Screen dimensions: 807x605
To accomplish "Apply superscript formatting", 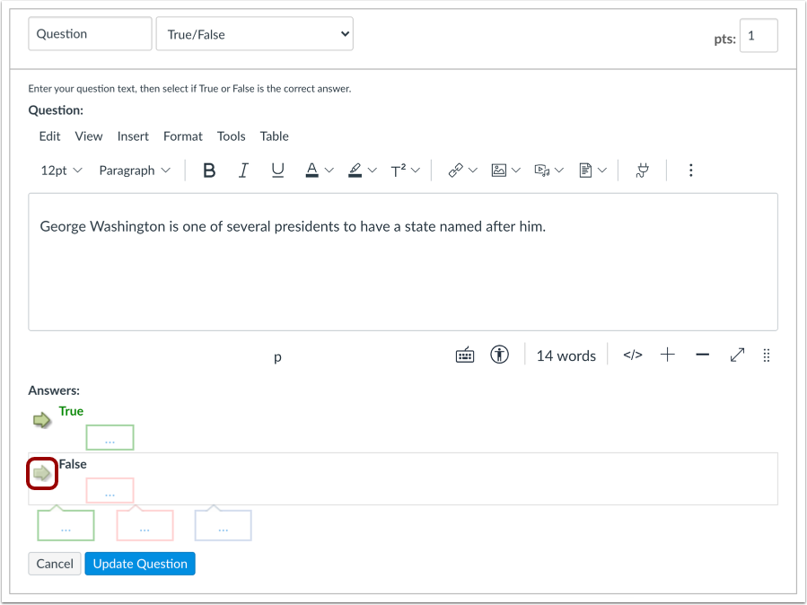I will 399,171.
